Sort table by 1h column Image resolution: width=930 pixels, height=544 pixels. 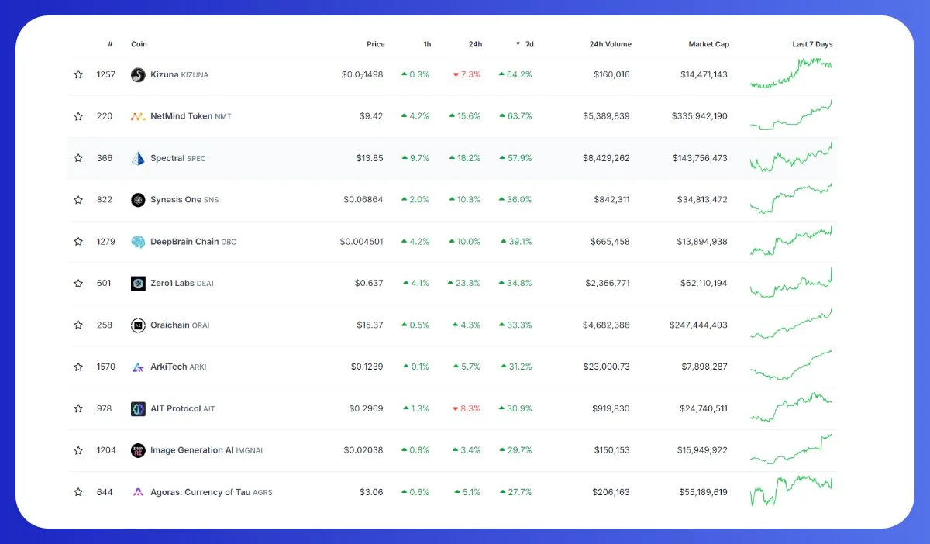click(427, 44)
